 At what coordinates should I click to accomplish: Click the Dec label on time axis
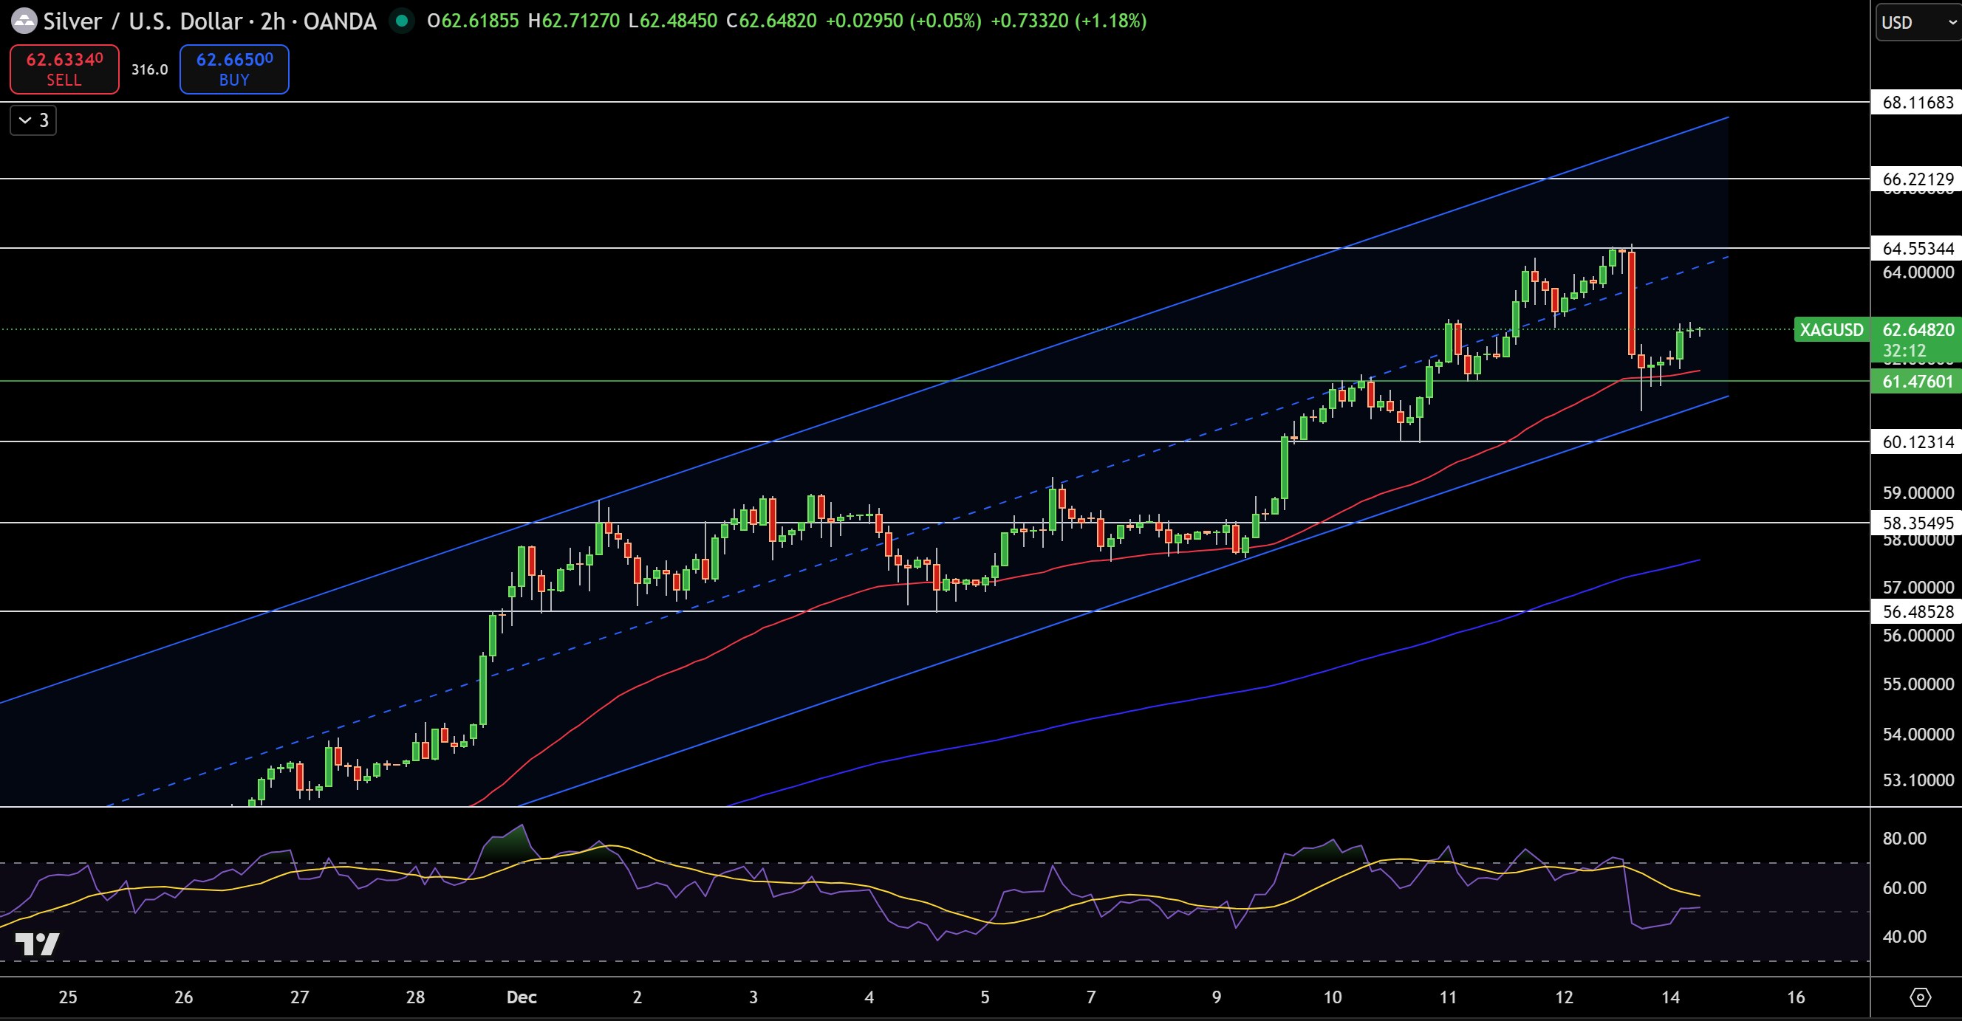[x=522, y=997]
